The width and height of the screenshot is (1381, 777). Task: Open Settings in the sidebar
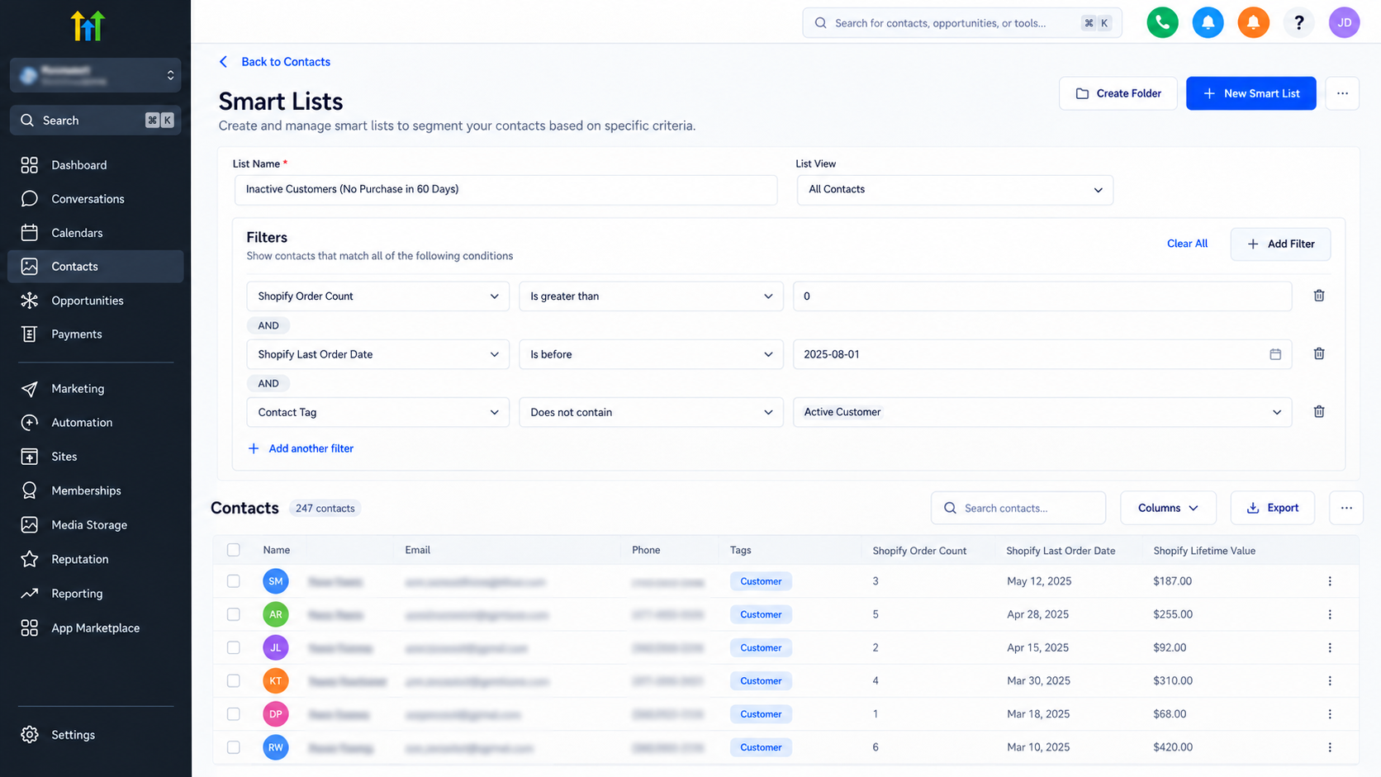96,735
